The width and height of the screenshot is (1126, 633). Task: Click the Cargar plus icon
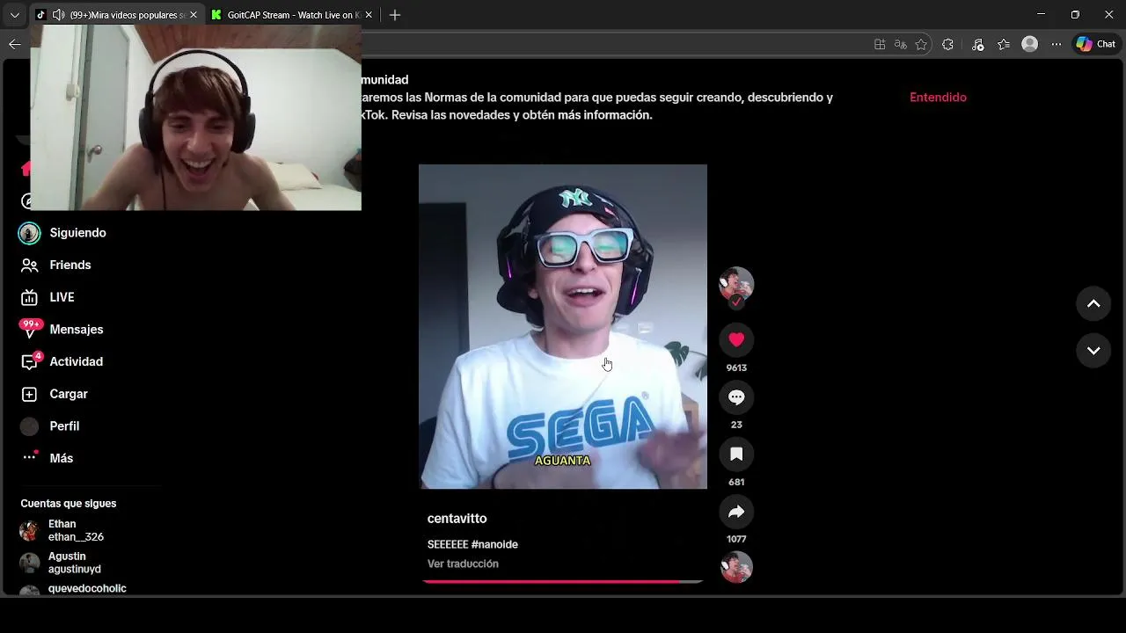29,394
